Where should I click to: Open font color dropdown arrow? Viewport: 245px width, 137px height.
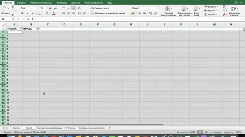tap(57, 13)
